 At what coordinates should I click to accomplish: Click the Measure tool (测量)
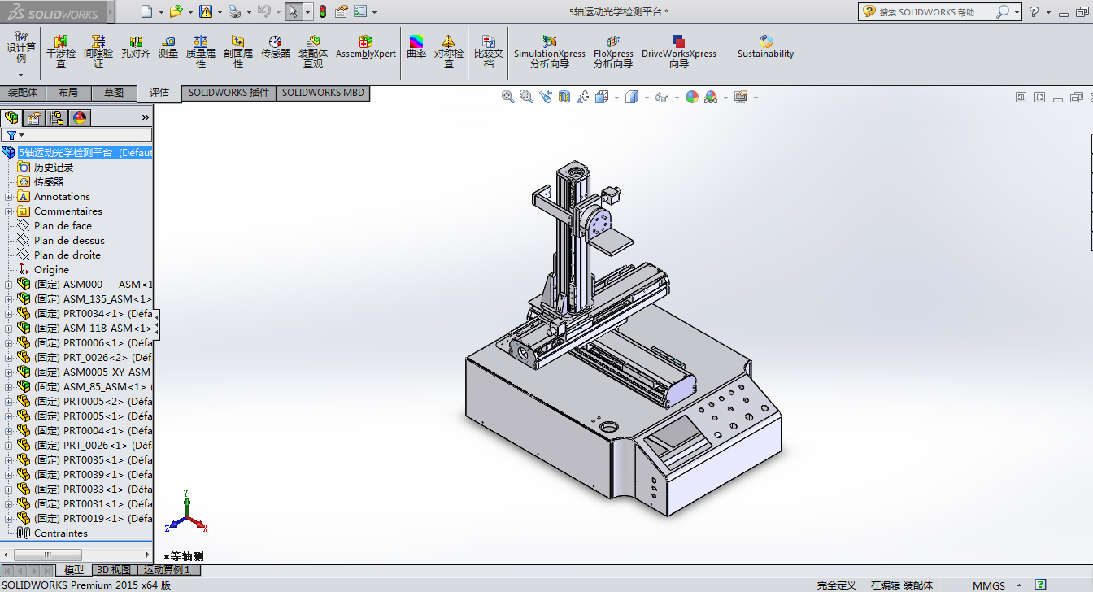click(x=168, y=49)
